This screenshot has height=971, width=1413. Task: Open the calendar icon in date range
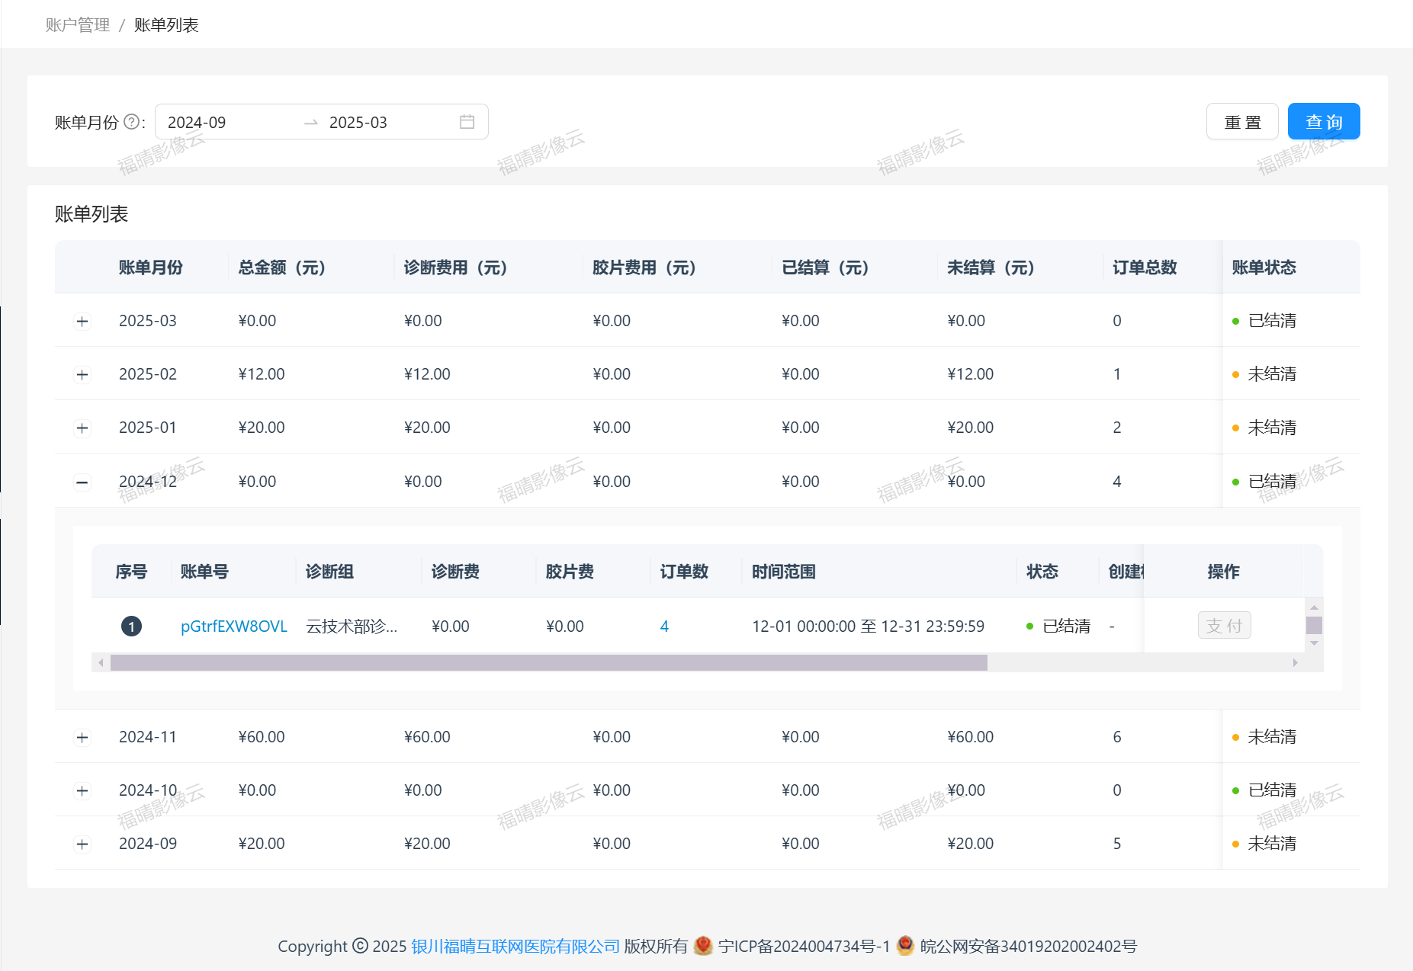click(x=467, y=122)
